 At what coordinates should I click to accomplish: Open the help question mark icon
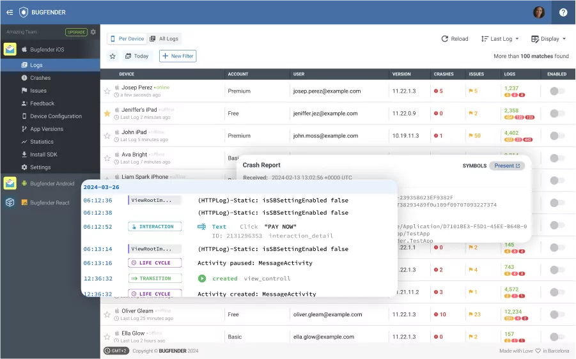563,12
